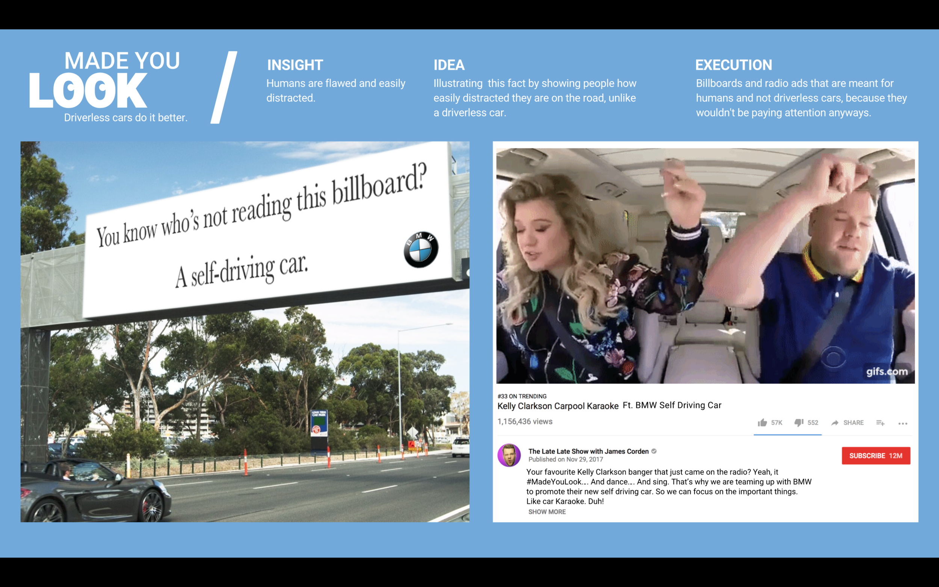
Task: Click the billboard photo on the left
Action: point(245,332)
